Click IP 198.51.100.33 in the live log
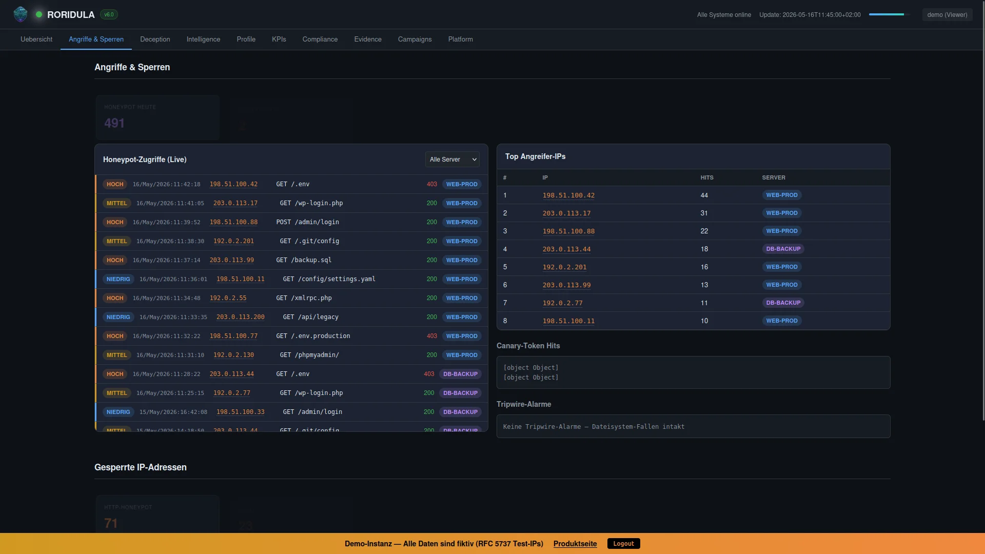Image resolution: width=985 pixels, height=554 pixels. (x=241, y=412)
